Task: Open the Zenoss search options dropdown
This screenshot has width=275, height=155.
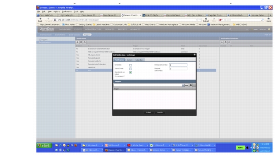Action: (x=247, y=30)
